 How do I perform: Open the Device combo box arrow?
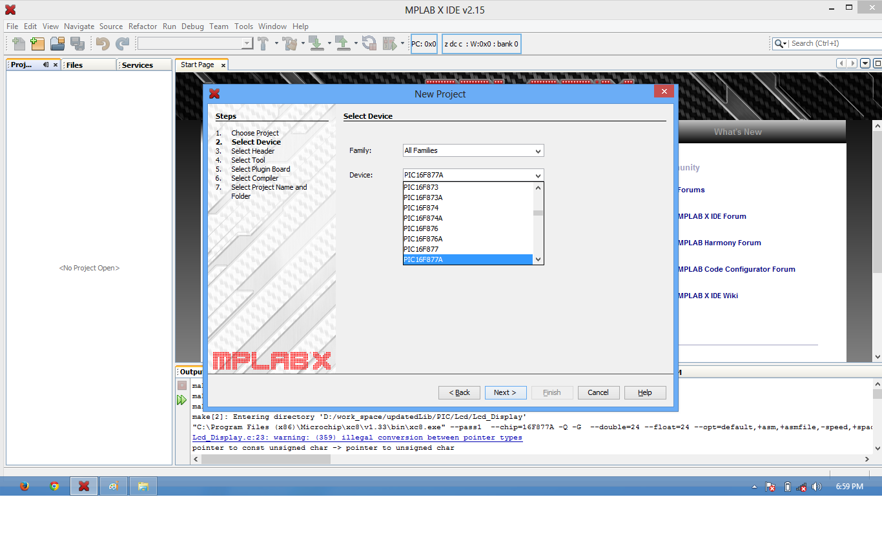(538, 175)
